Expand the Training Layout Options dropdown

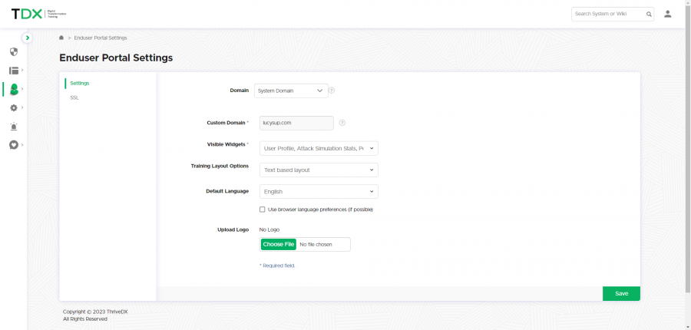(x=319, y=170)
